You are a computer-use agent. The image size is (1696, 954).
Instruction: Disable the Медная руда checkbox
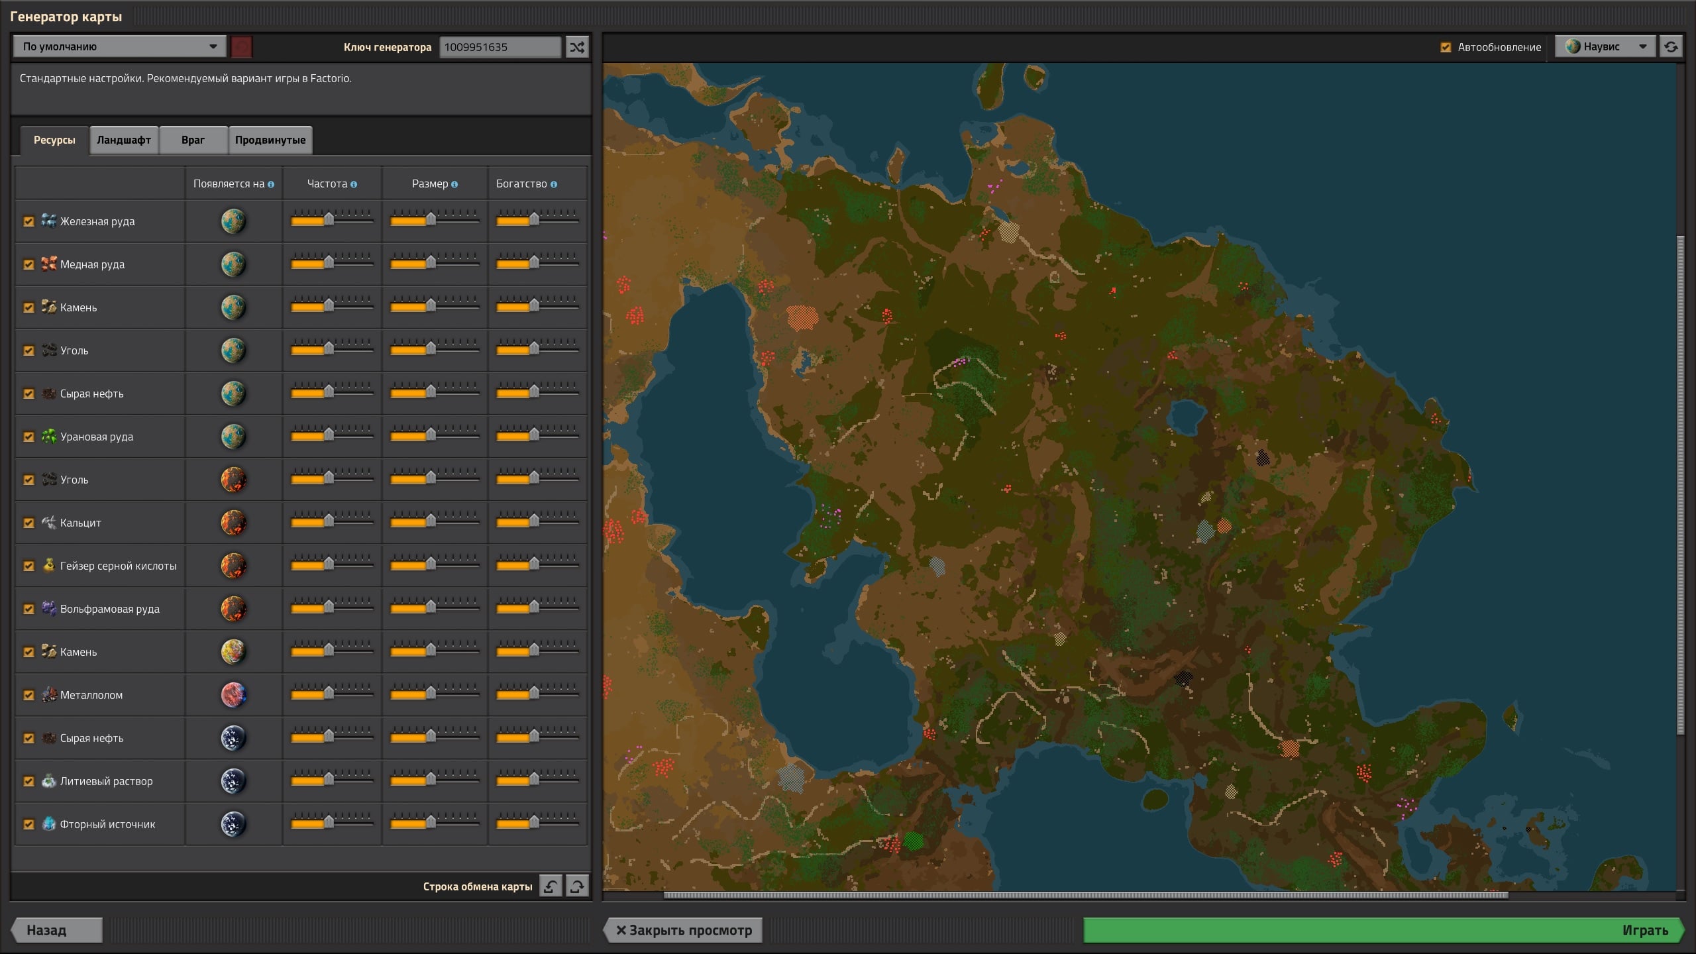pyautogui.click(x=28, y=264)
